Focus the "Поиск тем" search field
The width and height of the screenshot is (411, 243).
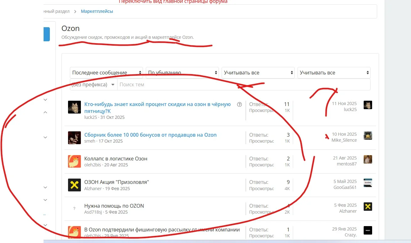[244, 84]
